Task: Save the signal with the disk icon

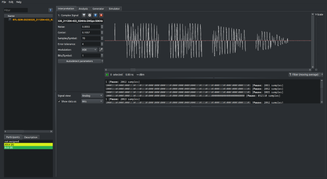Action: 84,15
